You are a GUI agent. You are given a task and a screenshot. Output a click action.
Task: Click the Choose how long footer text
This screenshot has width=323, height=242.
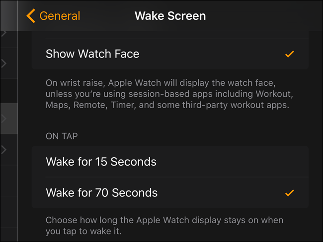[x=164, y=226]
